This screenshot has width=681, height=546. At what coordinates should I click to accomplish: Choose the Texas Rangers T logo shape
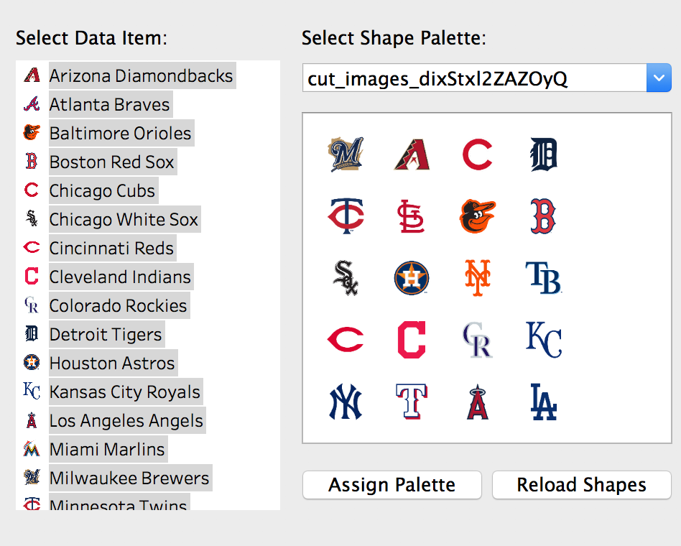tap(412, 402)
